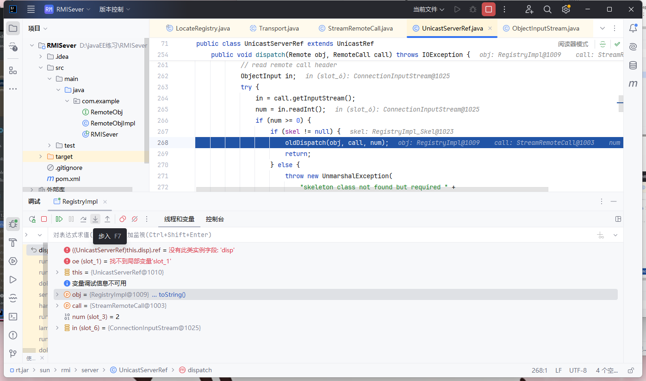The width and height of the screenshot is (646, 381).
Task: Open Git tool window in left sidebar
Action: tap(13, 354)
